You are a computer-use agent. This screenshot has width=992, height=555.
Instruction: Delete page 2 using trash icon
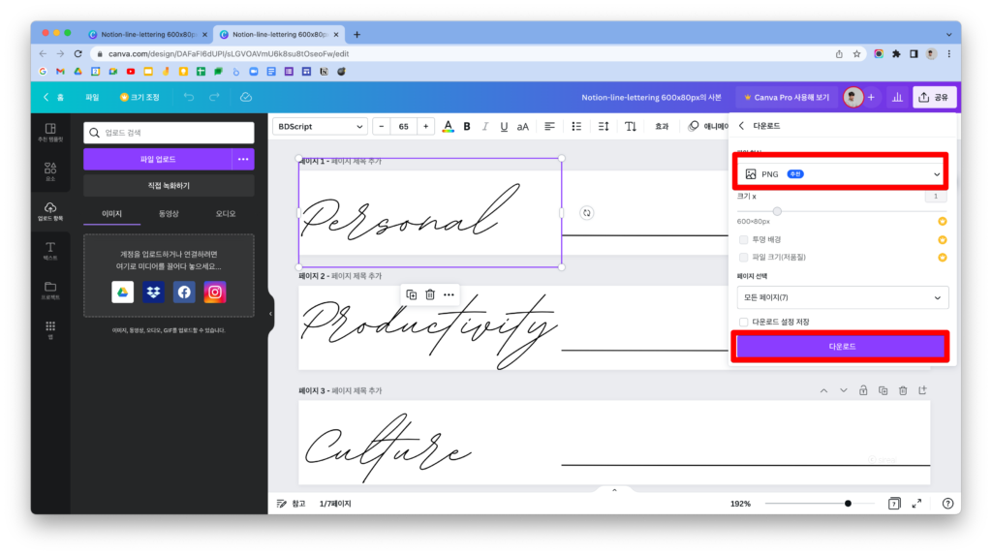tap(430, 294)
